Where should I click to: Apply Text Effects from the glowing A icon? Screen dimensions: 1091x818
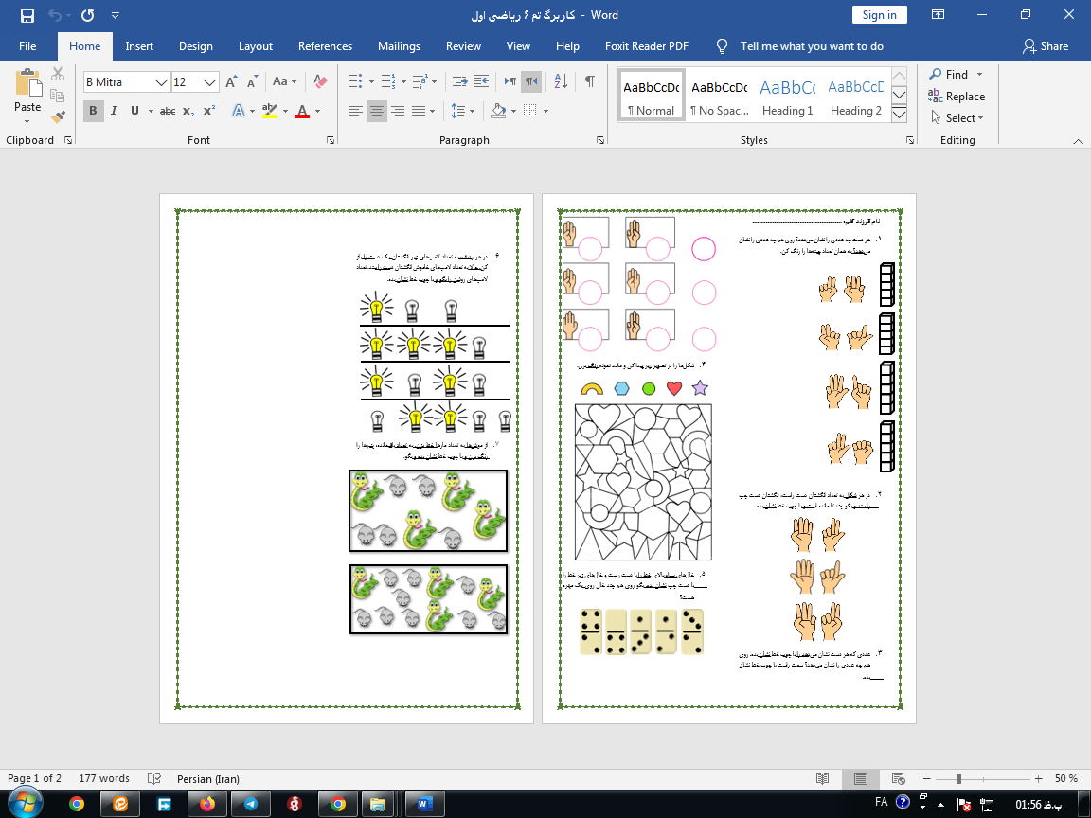[238, 111]
